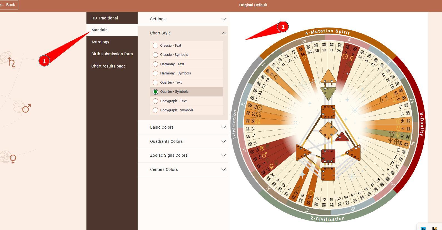Click the Capricorn zodiac symbol on the mandala
442x230 pixels.
pos(303,41)
